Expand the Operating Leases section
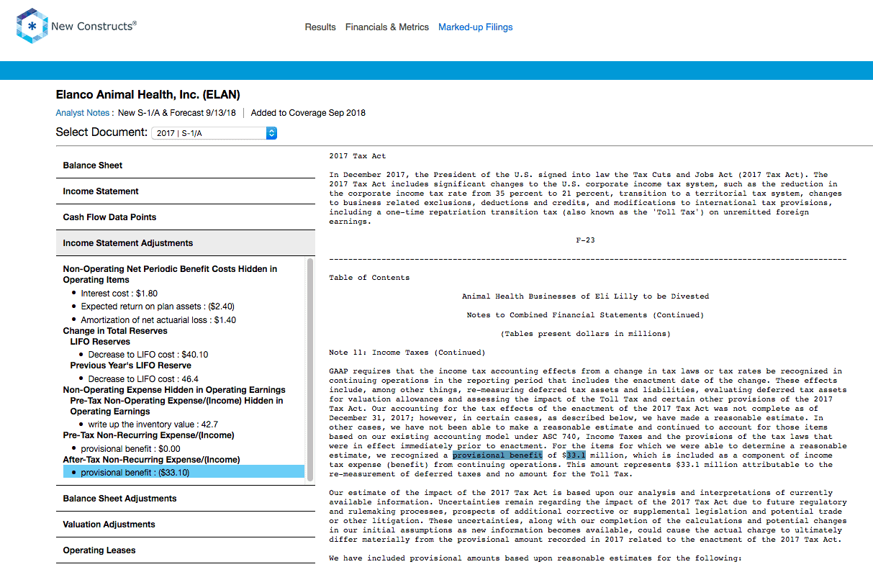The width and height of the screenshot is (873, 572). 186,550
